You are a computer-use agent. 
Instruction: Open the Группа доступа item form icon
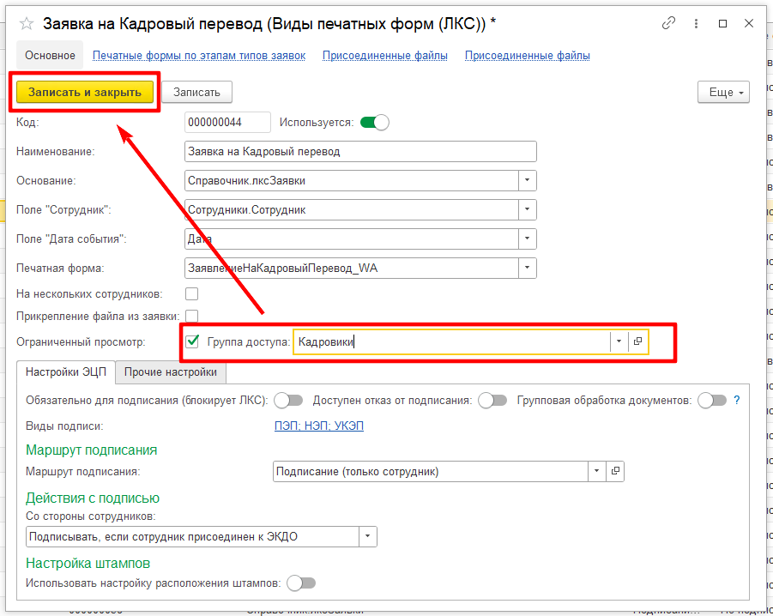pyautogui.click(x=637, y=341)
